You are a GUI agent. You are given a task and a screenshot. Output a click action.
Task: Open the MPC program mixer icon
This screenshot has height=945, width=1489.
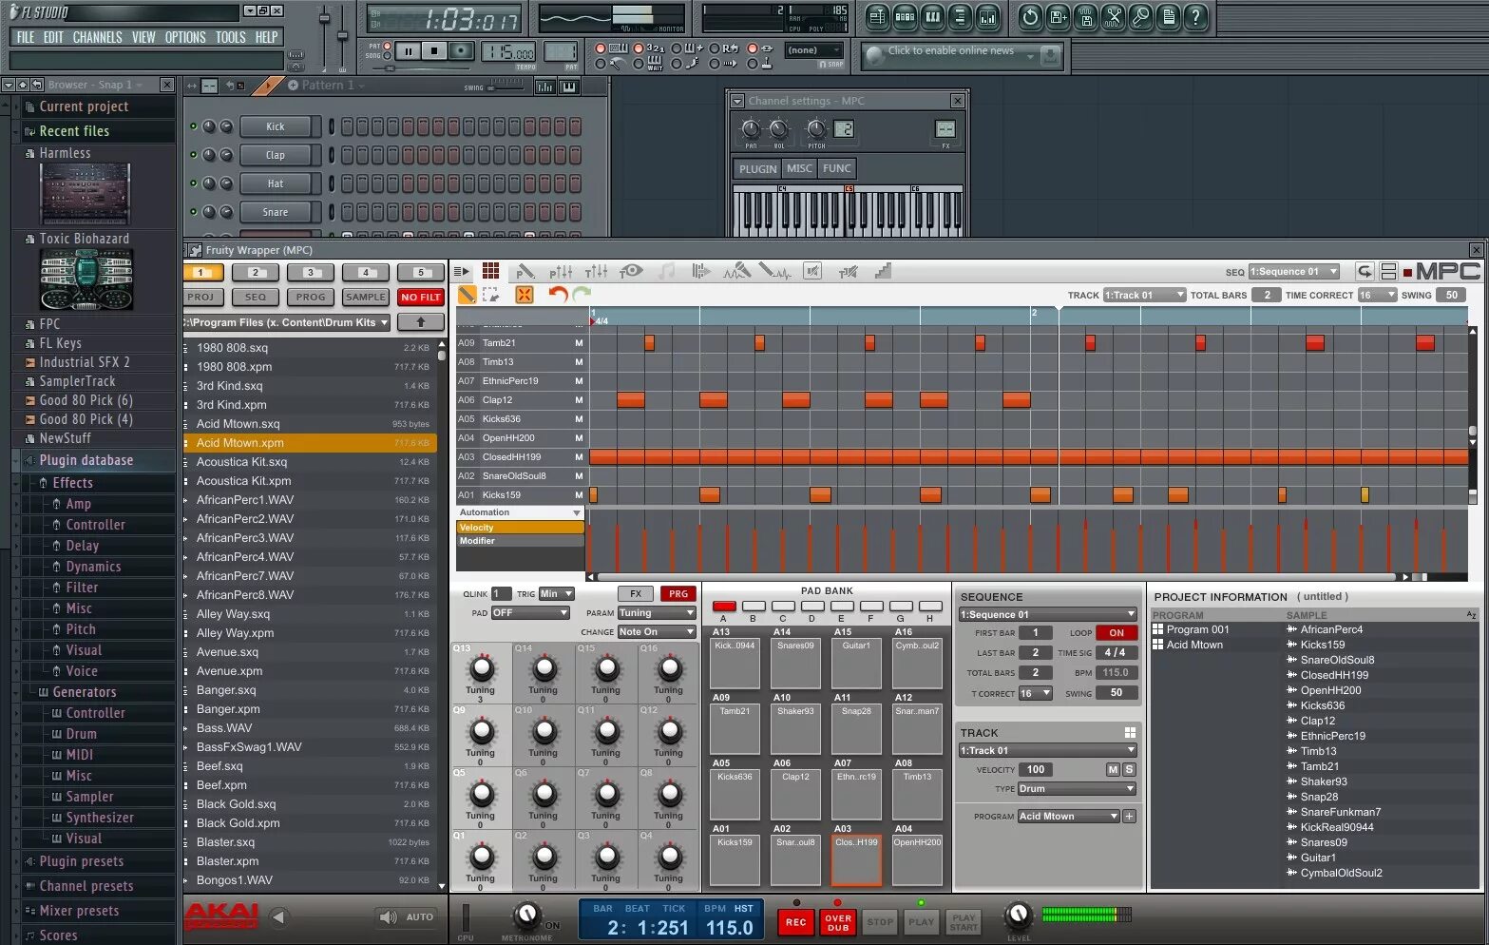(561, 271)
